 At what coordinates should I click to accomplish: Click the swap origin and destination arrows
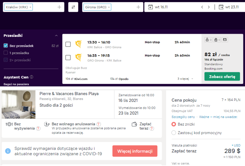[x=73, y=7]
